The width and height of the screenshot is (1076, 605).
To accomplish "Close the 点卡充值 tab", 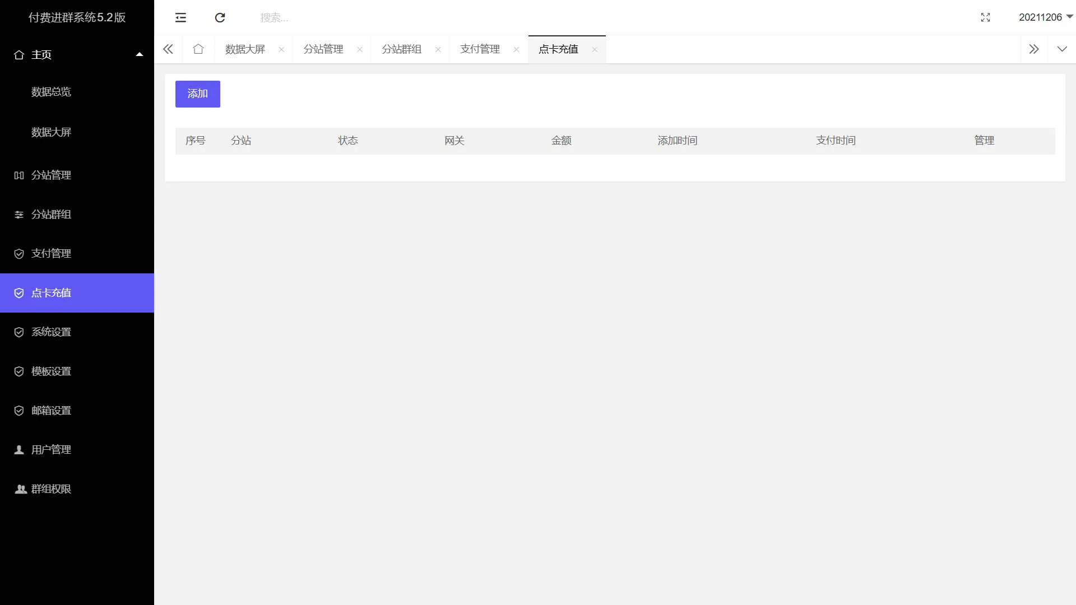I will 595,49.
